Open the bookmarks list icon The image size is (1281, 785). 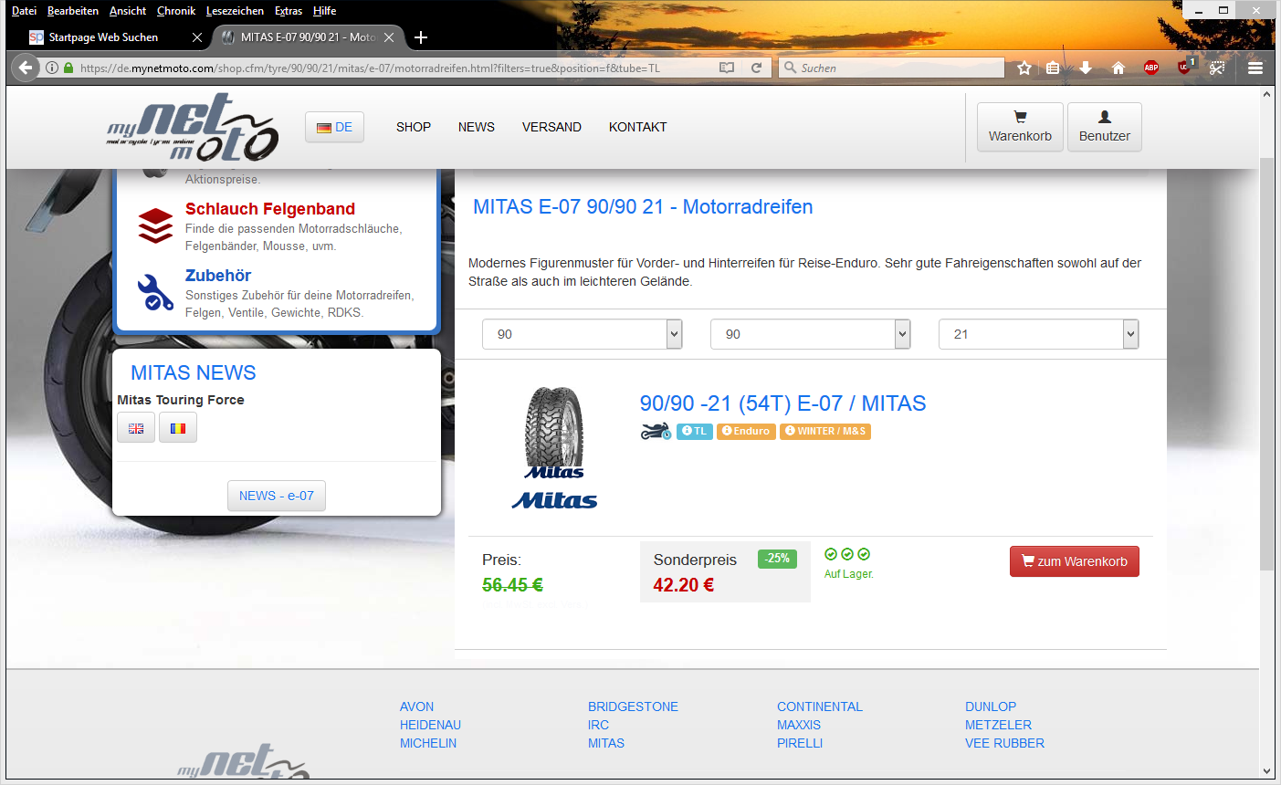tap(1053, 68)
